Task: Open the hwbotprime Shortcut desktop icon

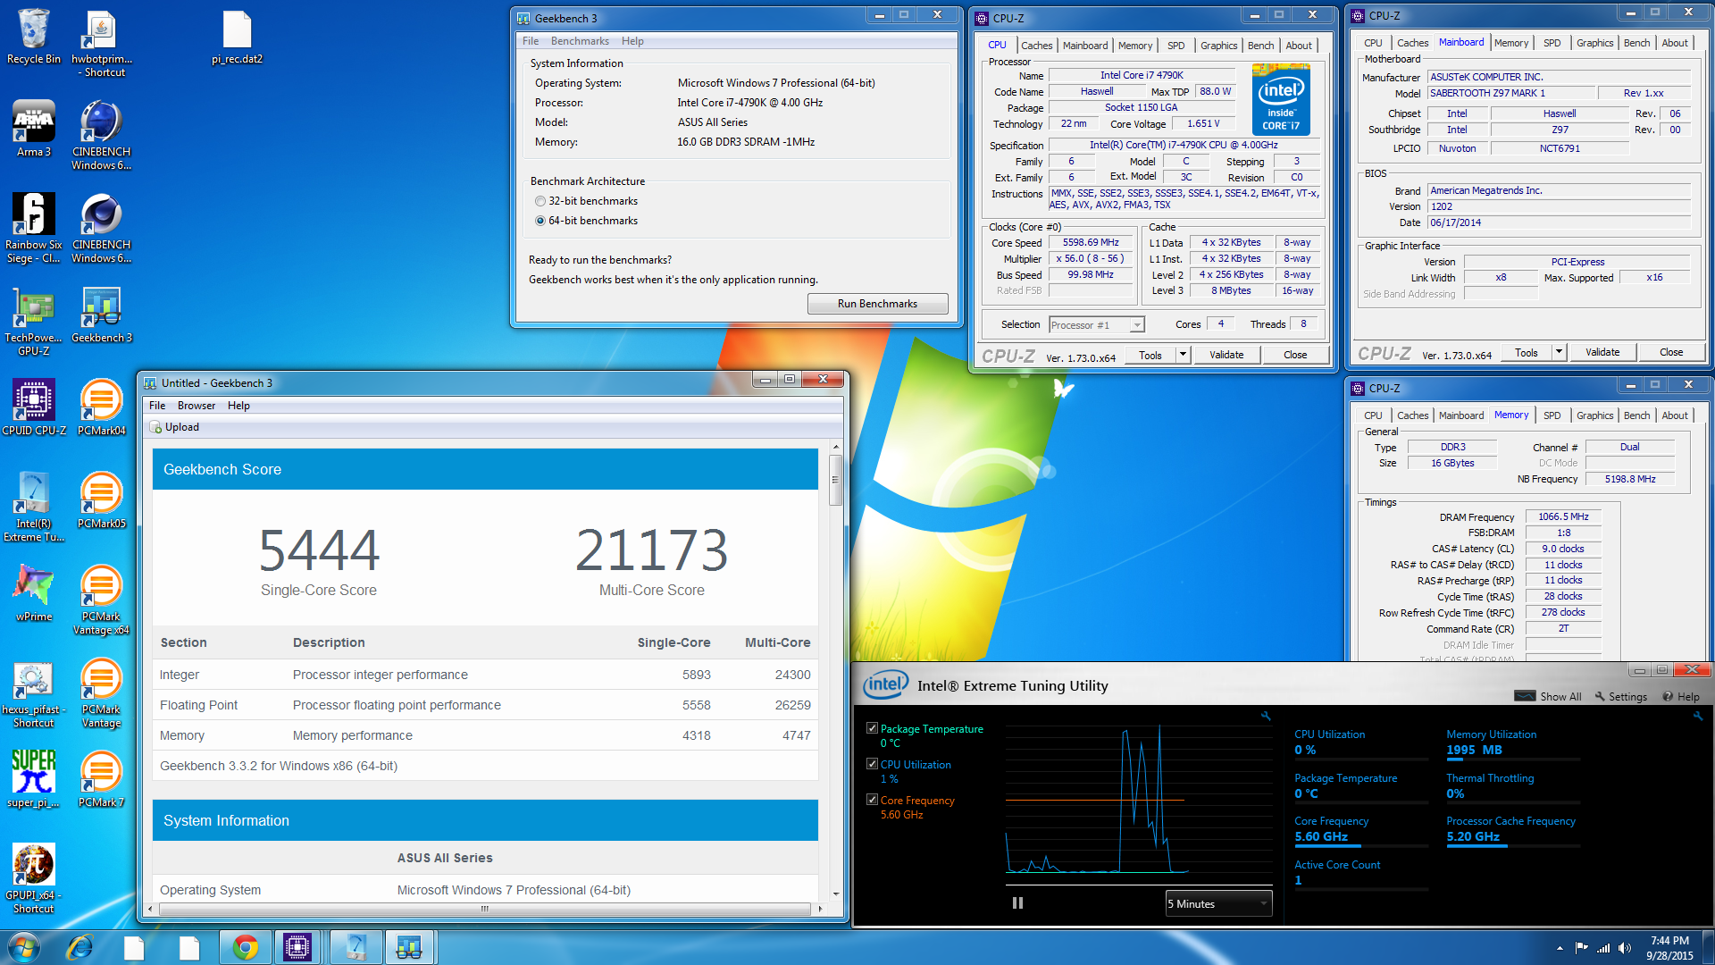Action: coord(101,43)
